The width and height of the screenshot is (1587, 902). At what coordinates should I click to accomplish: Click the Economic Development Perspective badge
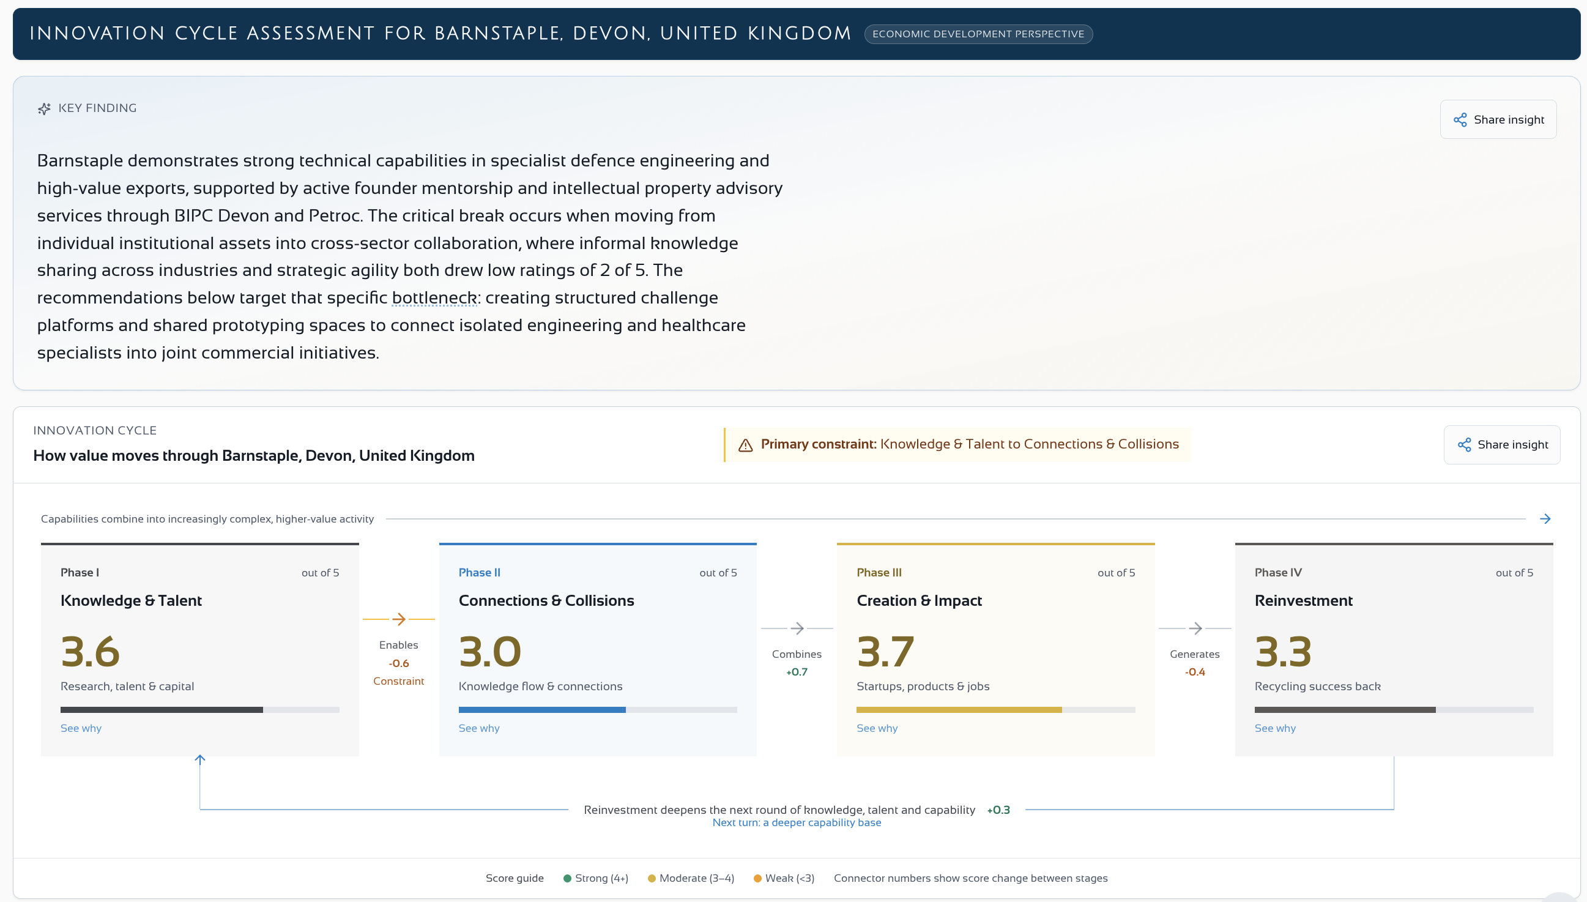(978, 34)
